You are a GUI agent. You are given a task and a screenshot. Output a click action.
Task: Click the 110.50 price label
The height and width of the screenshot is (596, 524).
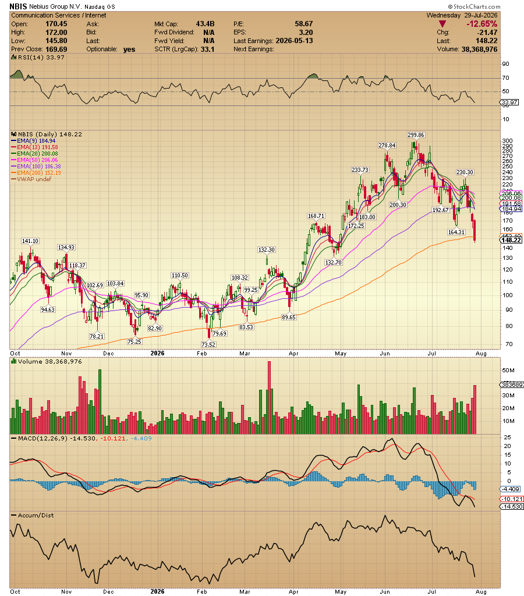(180, 275)
